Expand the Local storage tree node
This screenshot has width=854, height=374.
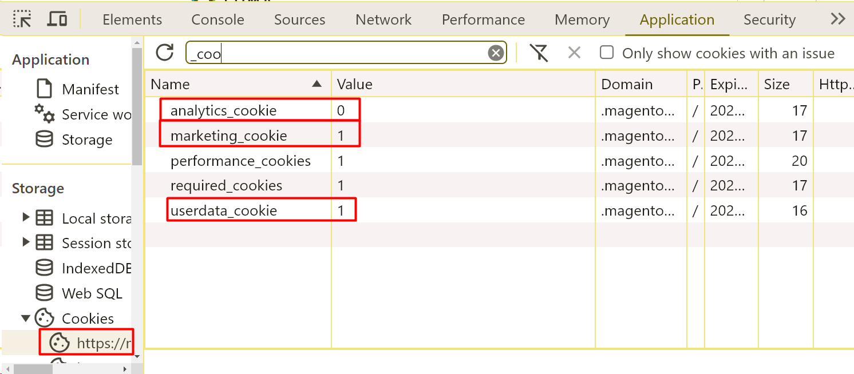(26, 218)
